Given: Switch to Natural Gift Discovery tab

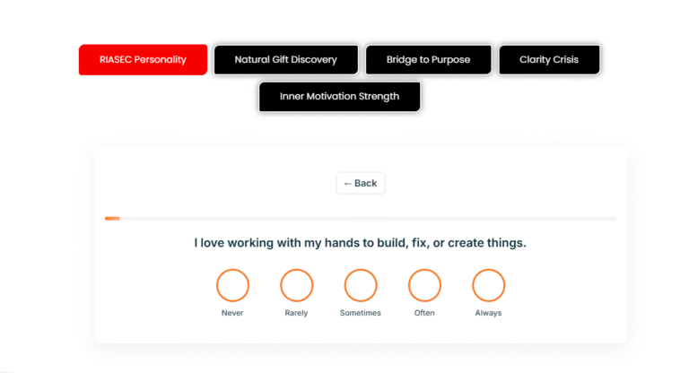Looking at the screenshot, I should pyautogui.click(x=285, y=60).
